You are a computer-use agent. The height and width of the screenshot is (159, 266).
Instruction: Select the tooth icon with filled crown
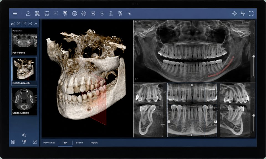click(65, 13)
